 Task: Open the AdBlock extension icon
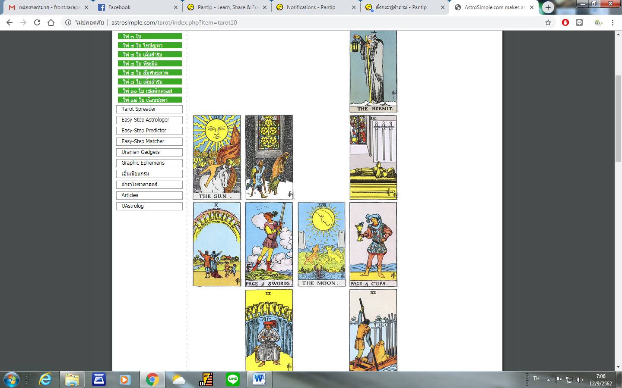pyautogui.click(x=565, y=22)
